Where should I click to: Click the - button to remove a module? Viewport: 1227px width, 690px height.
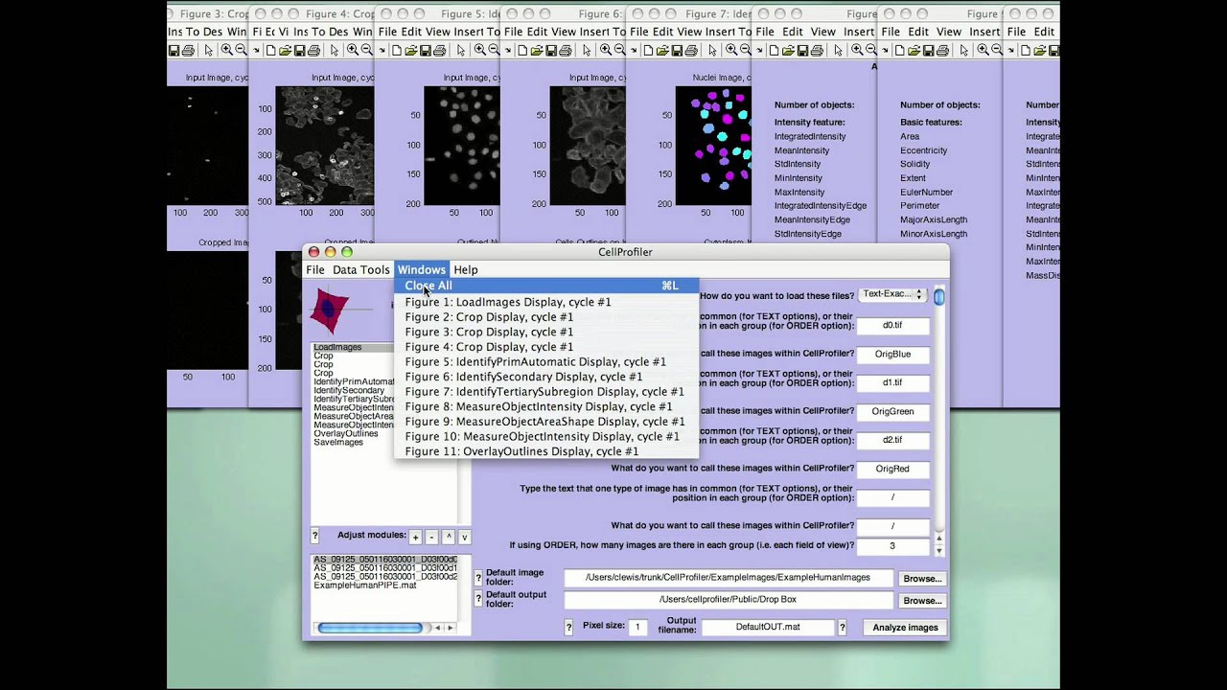[x=431, y=538]
